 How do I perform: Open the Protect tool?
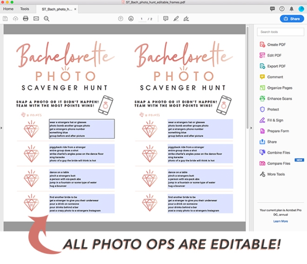[269, 109]
